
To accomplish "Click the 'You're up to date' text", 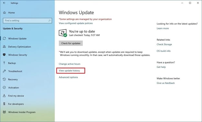I will pos(82,31).
